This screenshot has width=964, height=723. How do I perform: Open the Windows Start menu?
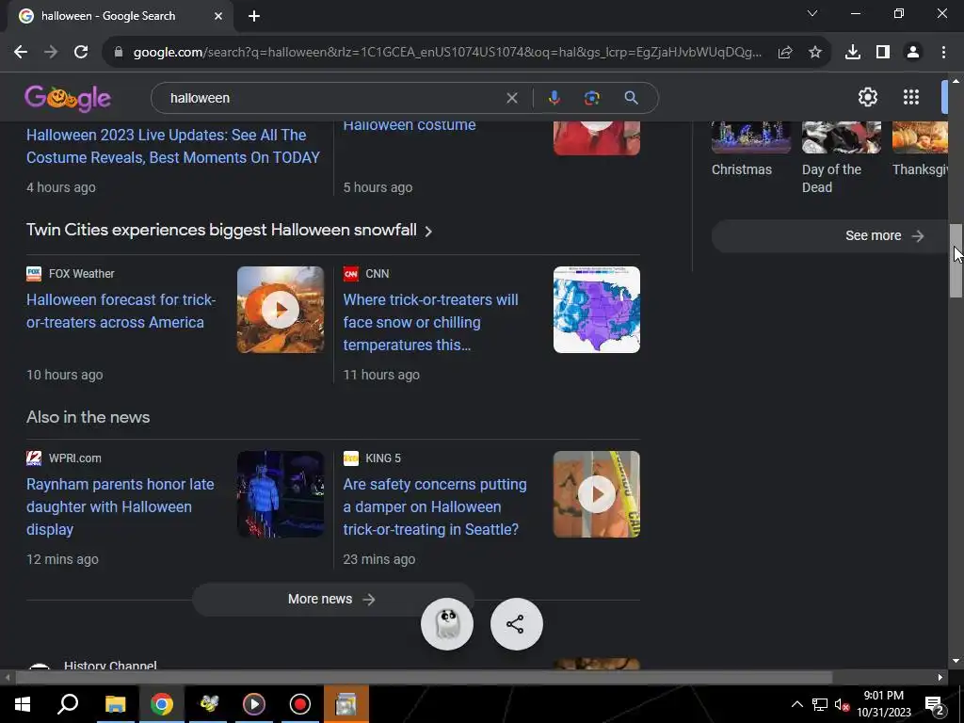tap(23, 704)
